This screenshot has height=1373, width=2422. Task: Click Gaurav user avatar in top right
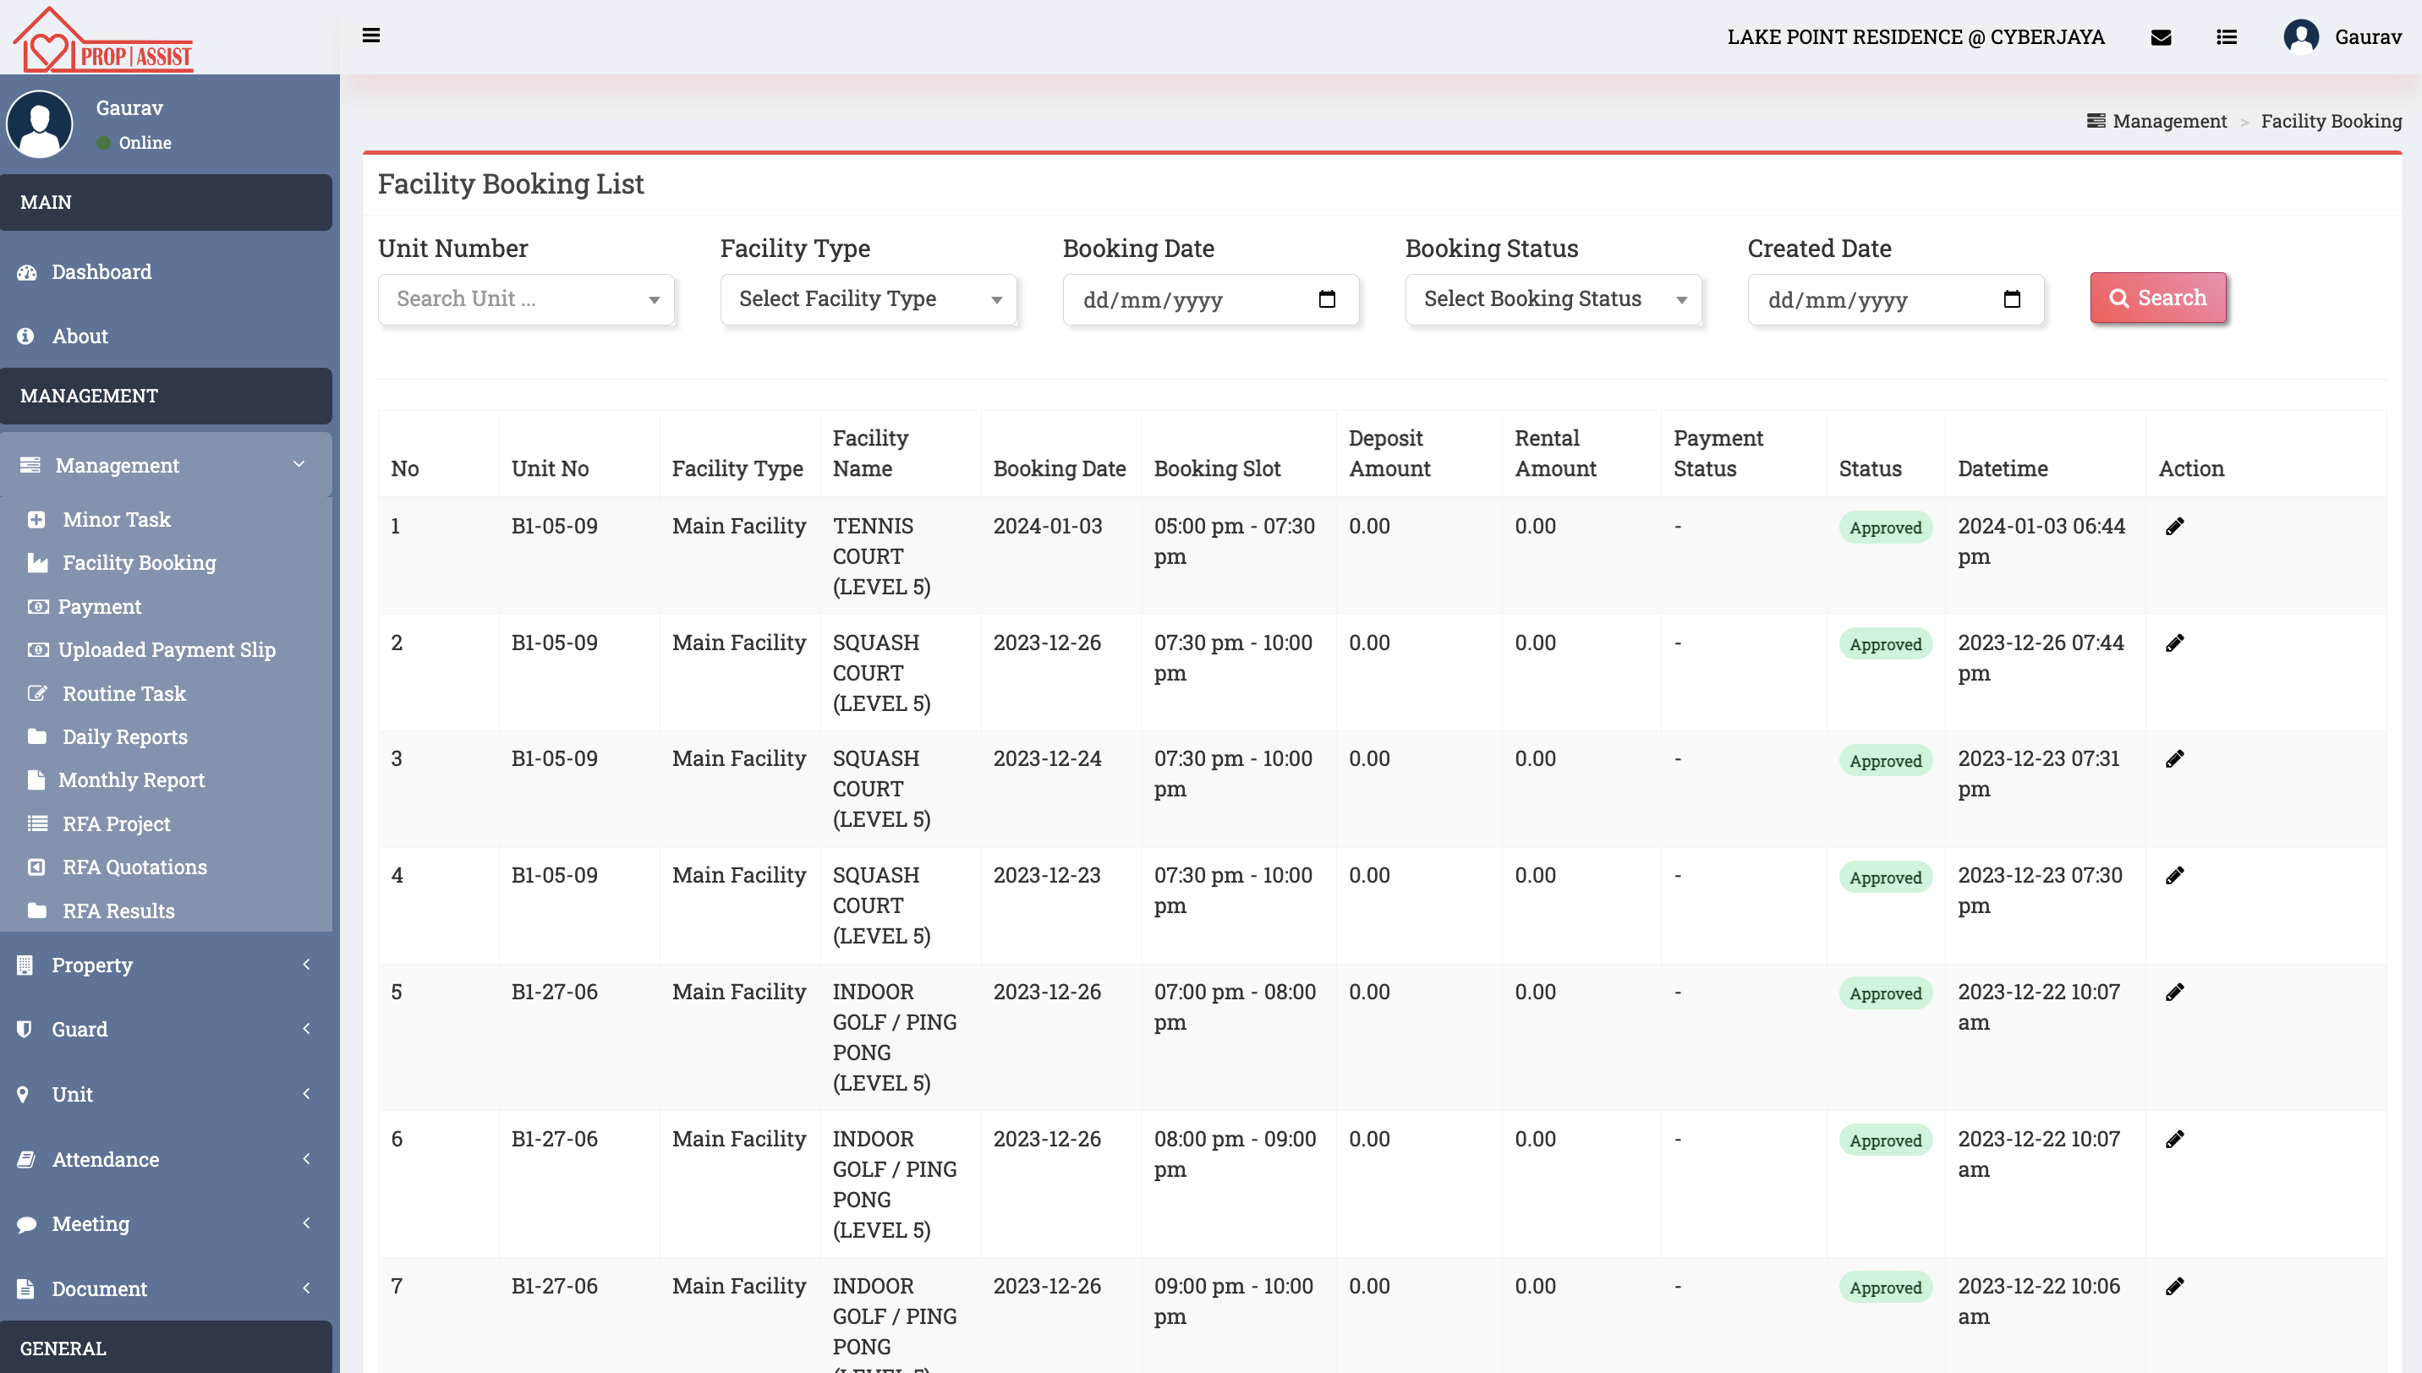click(x=2300, y=37)
